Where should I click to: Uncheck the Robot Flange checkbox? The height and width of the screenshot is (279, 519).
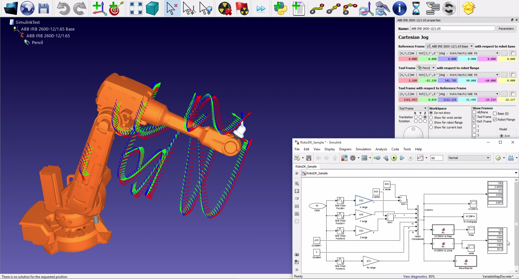(495, 119)
